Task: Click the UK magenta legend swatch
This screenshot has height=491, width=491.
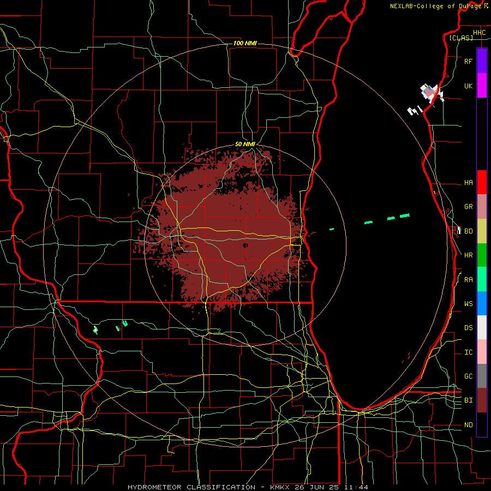Action: 482,86
